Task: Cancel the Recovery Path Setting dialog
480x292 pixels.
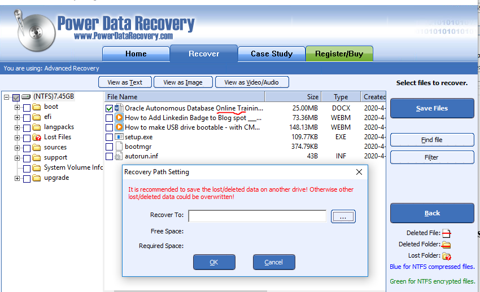Action: coord(274,262)
